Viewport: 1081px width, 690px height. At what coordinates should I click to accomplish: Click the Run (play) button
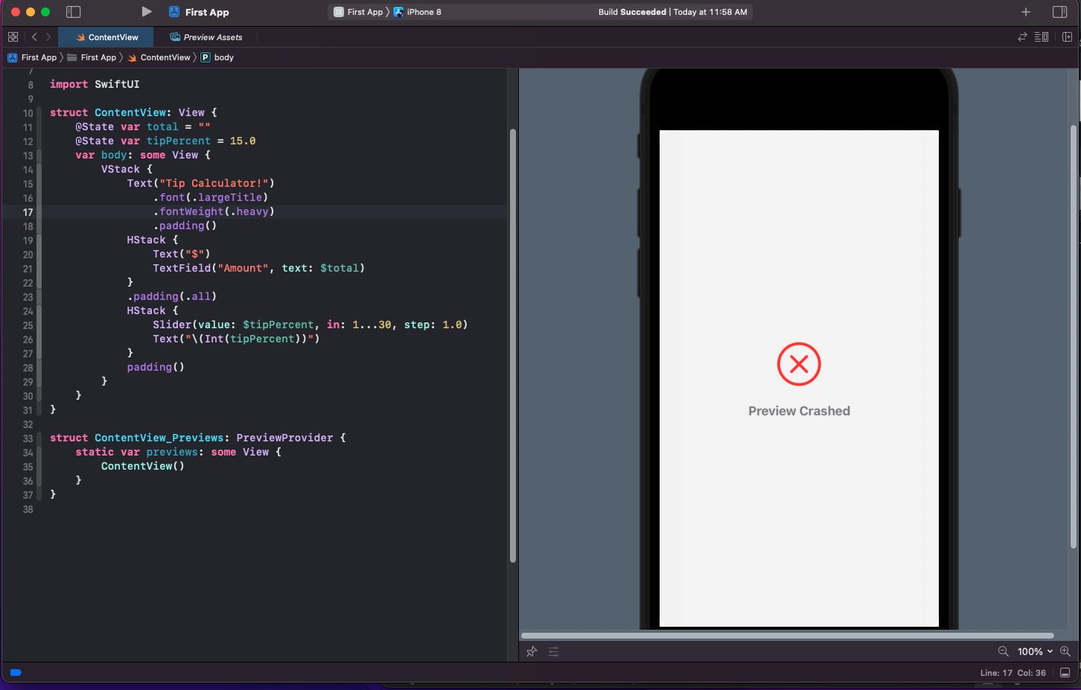pyautogui.click(x=147, y=12)
